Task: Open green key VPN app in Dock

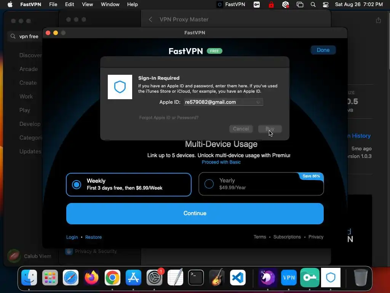Action: pyautogui.click(x=310, y=278)
